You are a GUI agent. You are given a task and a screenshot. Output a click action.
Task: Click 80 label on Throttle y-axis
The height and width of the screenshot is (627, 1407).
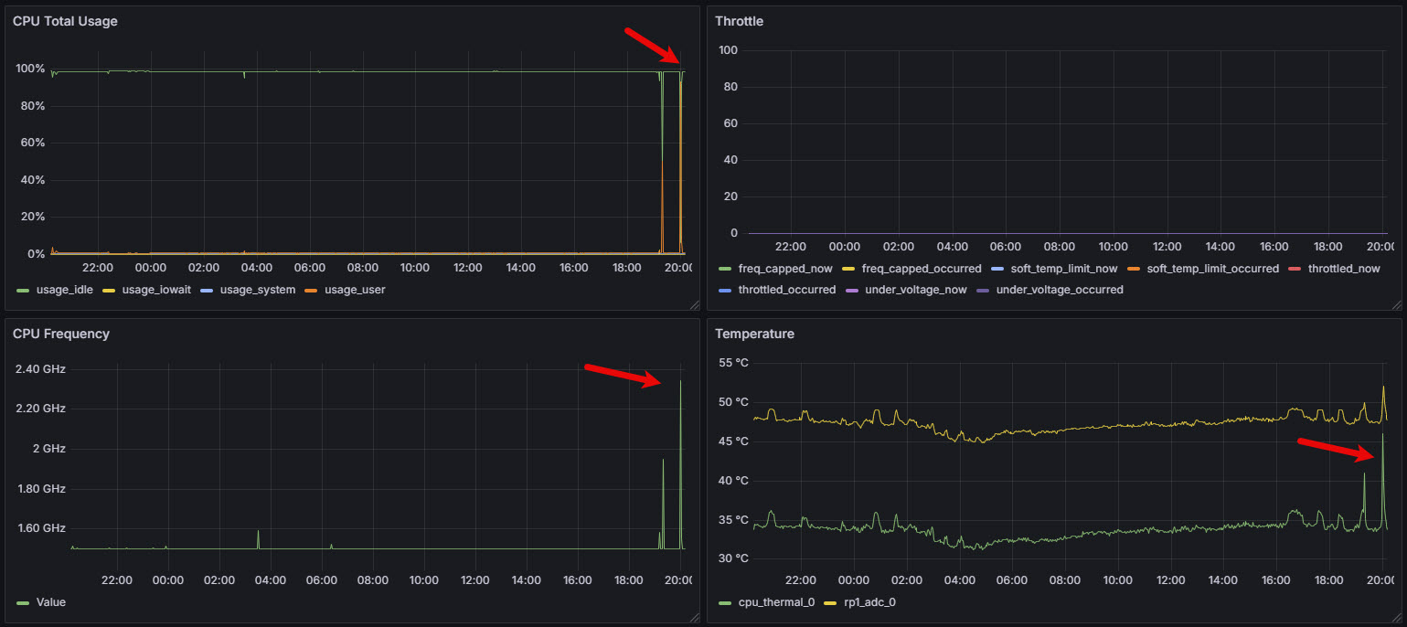[x=730, y=87]
